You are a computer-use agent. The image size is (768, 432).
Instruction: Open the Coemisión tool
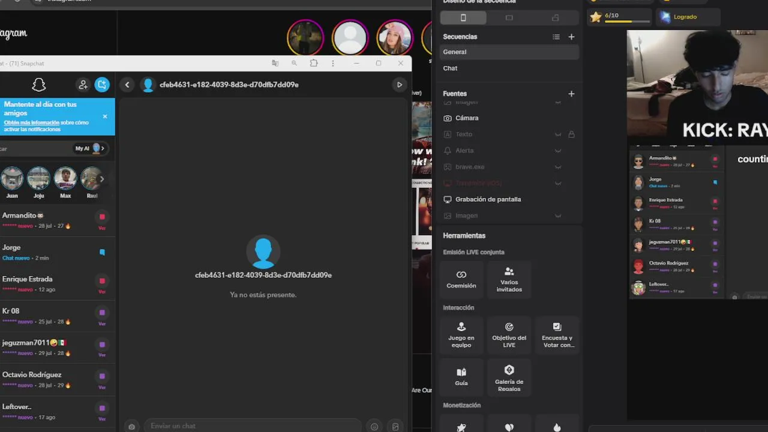coord(461,279)
